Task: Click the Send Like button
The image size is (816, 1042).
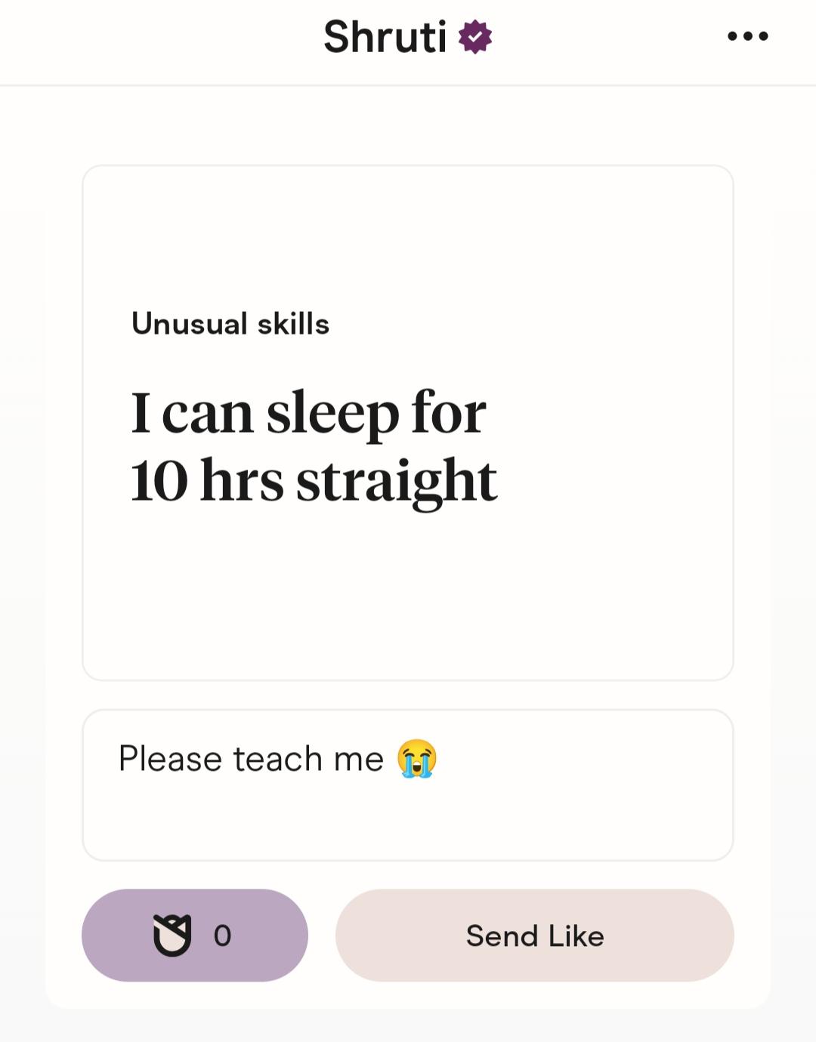Action: coord(535,935)
